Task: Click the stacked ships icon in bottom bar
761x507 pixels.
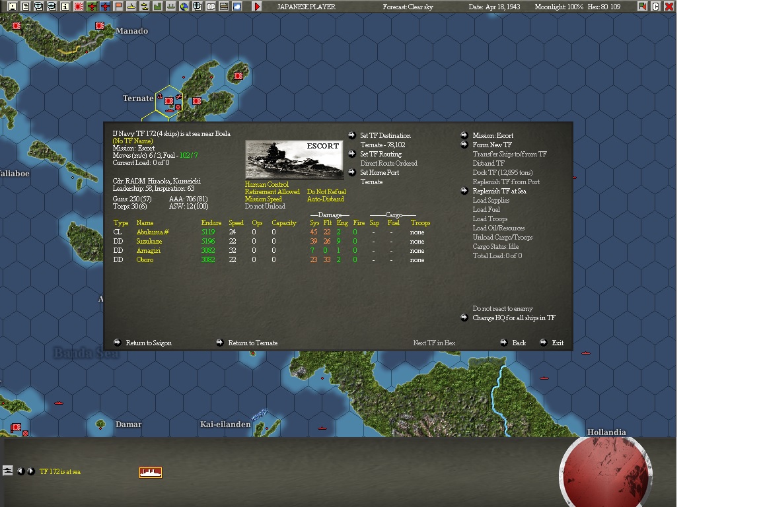Action: (8, 470)
